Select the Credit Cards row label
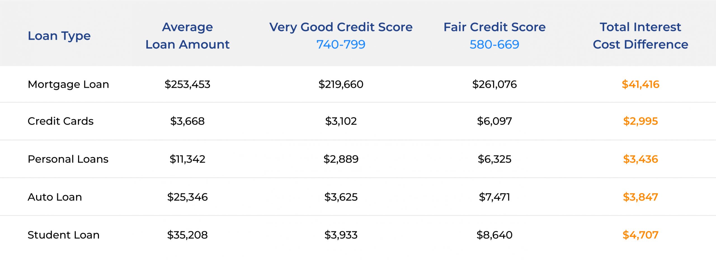The width and height of the screenshot is (716, 260). [x=60, y=121]
